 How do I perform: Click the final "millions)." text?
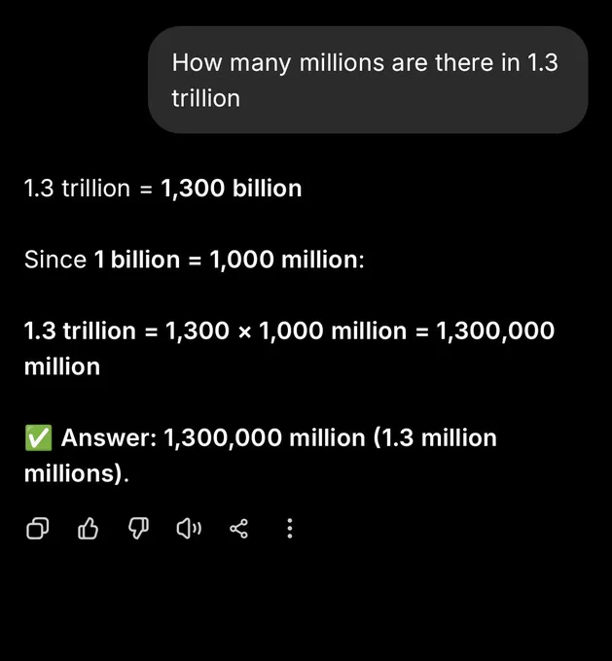[77, 473]
